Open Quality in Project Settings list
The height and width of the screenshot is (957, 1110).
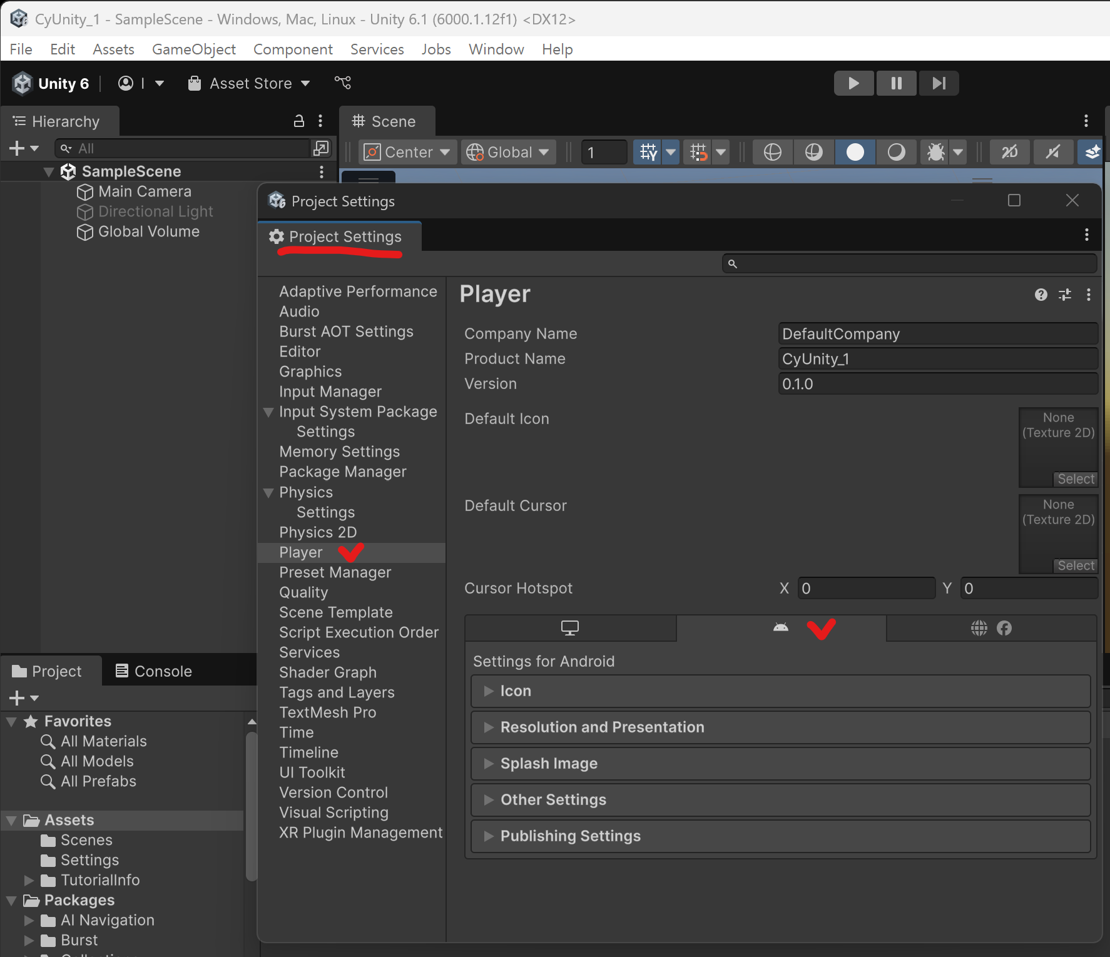pos(303,592)
